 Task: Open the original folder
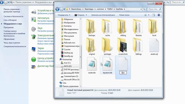[92, 46]
